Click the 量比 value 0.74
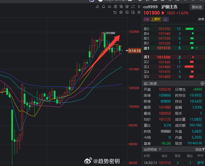The height and width of the screenshot is (166, 205). [167, 125]
